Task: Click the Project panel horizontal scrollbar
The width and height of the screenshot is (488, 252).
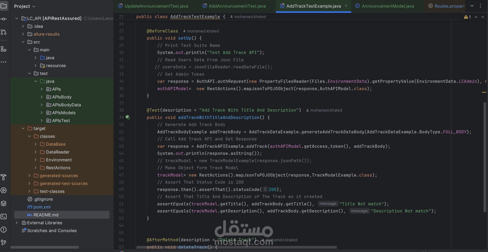Action: click(x=45, y=247)
